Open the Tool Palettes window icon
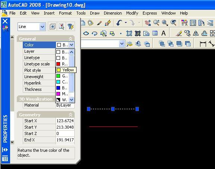 [x=201, y=23]
